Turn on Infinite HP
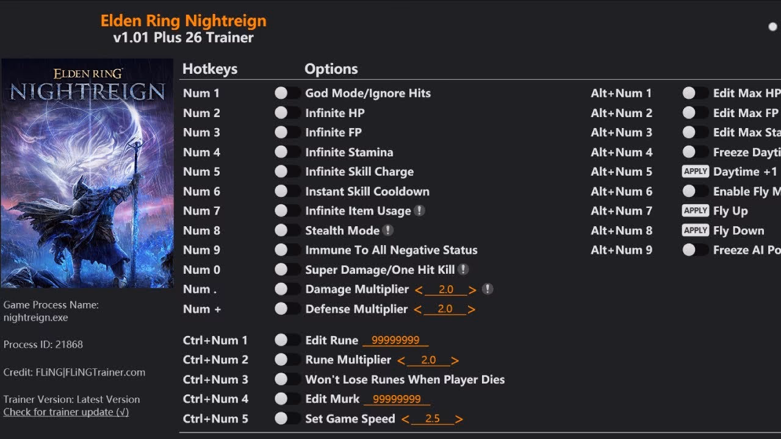This screenshot has width=781, height=439. tap(287, 112)
